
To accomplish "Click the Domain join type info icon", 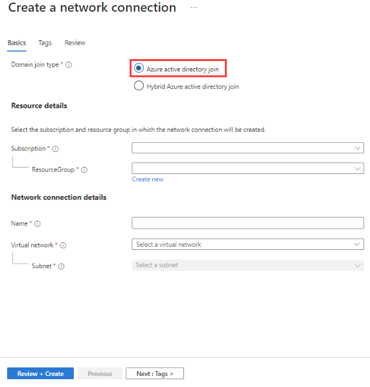I will (x=69, y=65).
